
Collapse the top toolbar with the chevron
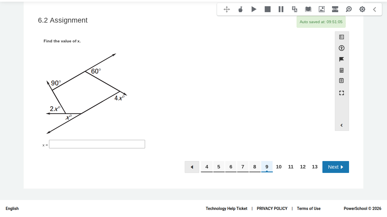374,9
